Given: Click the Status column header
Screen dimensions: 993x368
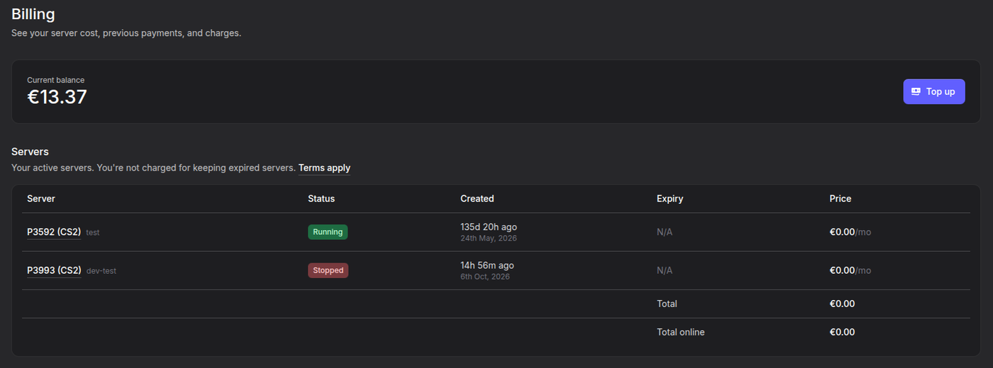Looking at the screenshot, I should tap(321, 198).
